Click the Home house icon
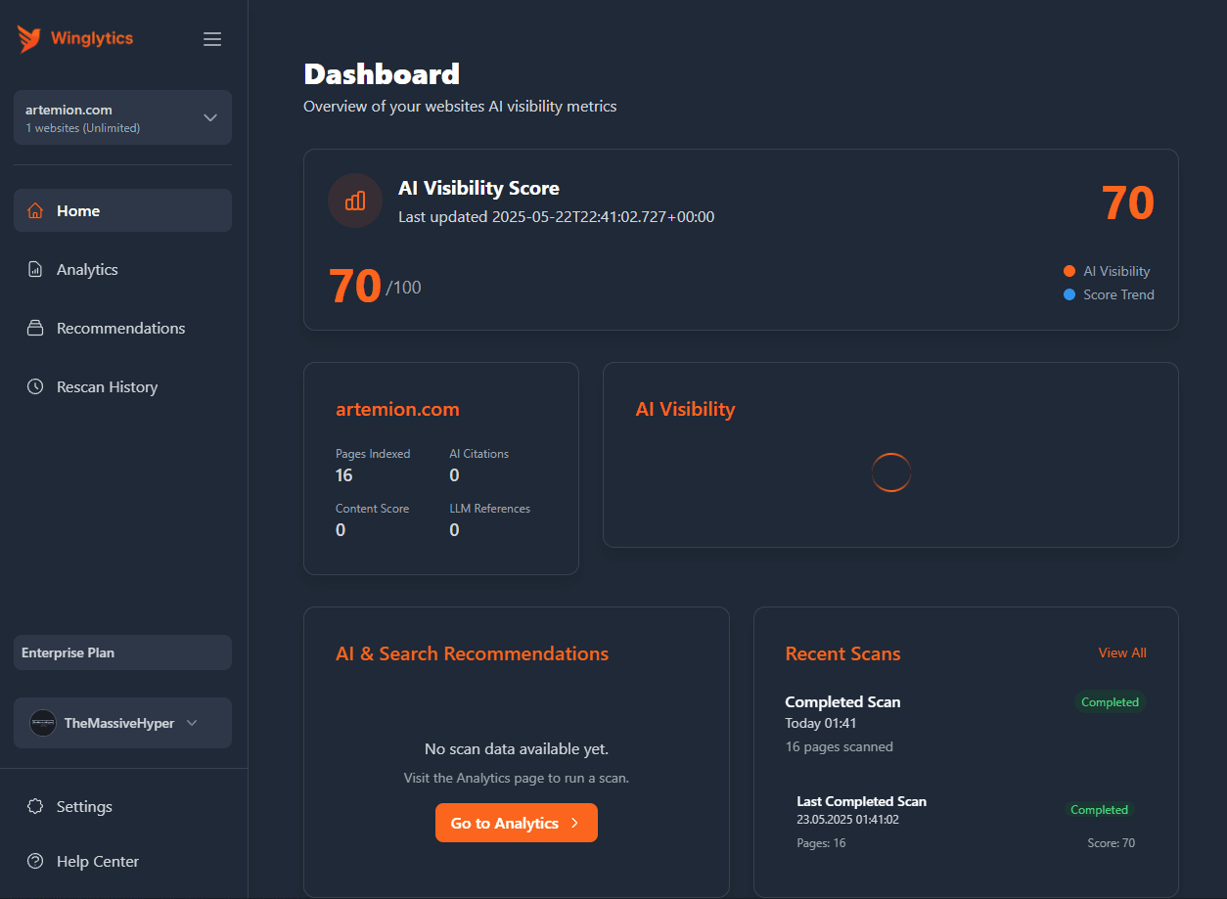This screenshot has height=899, width=1227. [35, 210]
